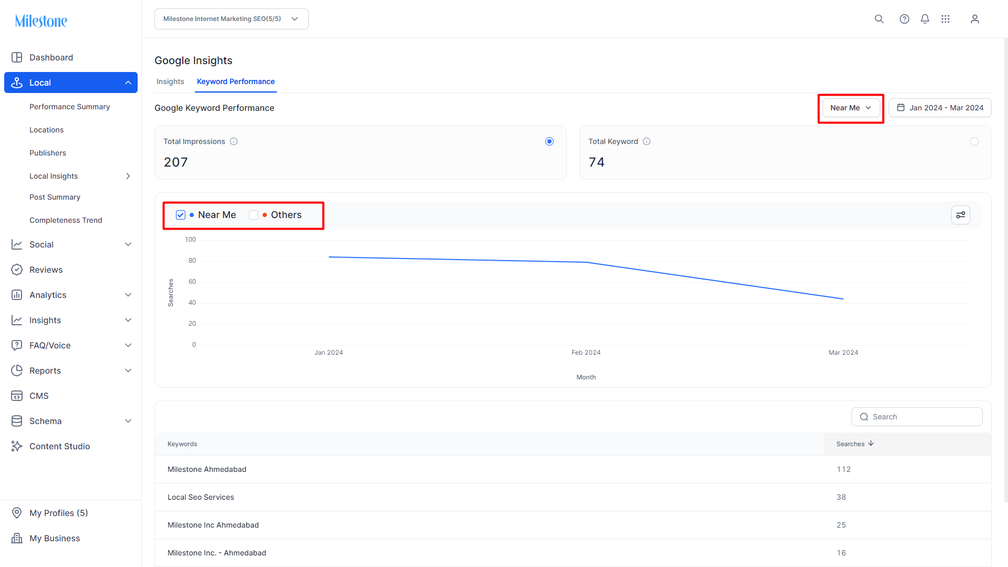Click the CMS sidebar icon

point(17,396)
